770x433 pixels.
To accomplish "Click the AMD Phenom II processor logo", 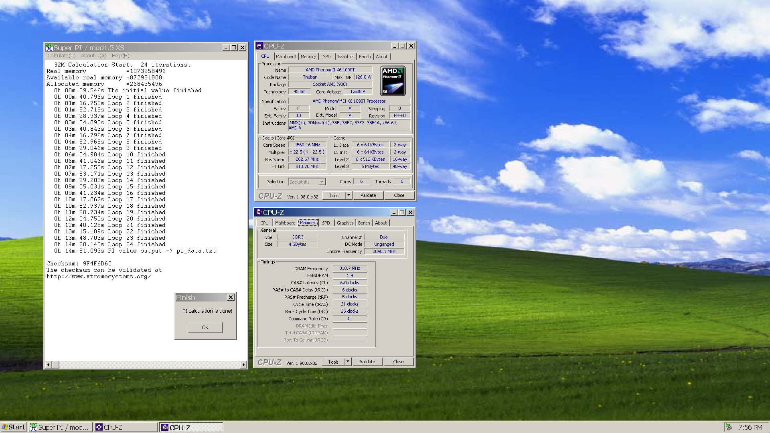I will pos(393,81).
